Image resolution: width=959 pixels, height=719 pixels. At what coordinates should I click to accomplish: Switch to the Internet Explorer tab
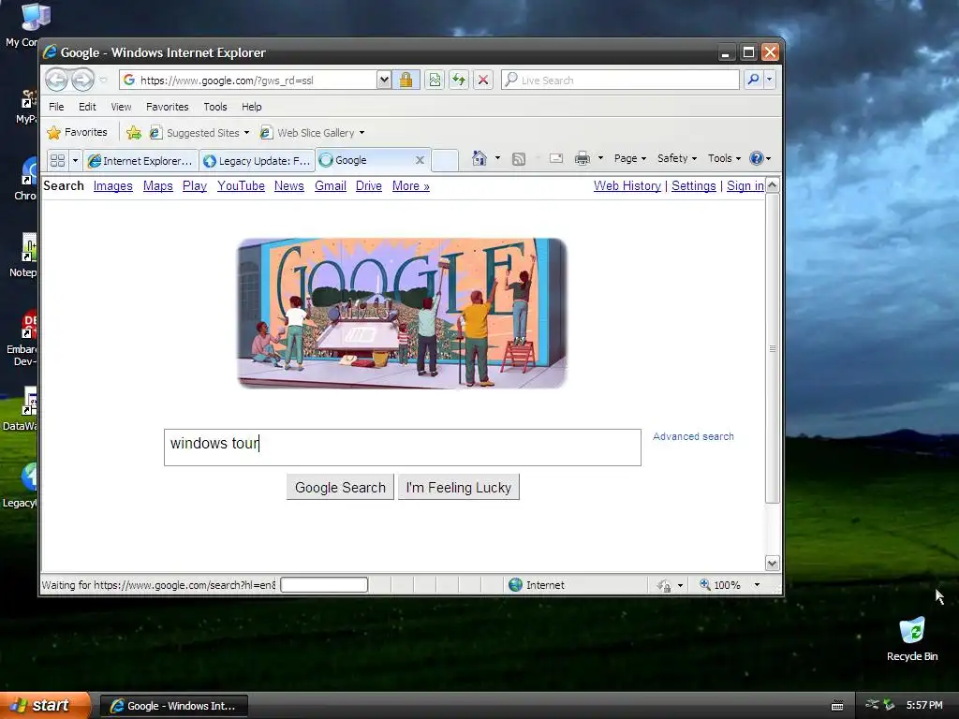click(140, 160)
